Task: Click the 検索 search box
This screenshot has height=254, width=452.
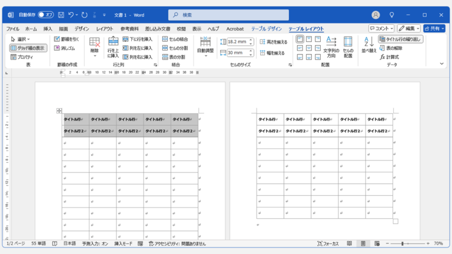Action: 228,15
